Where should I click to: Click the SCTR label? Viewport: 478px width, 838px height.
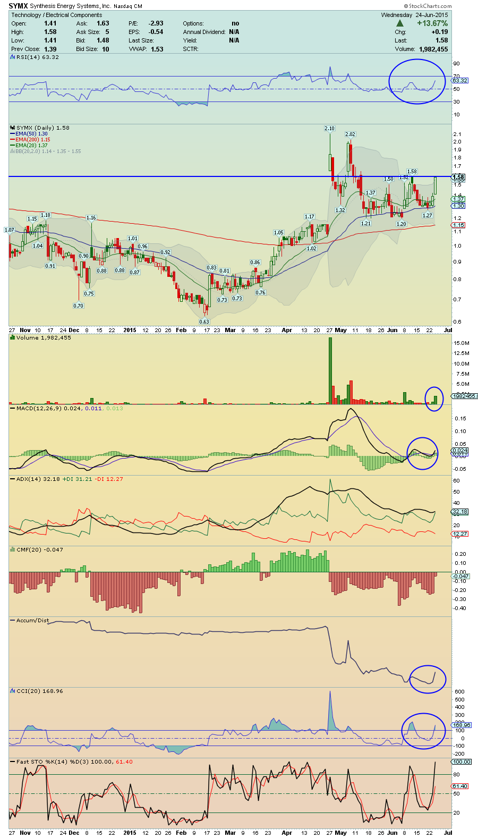pyautogui.click(x=190, y=49)
